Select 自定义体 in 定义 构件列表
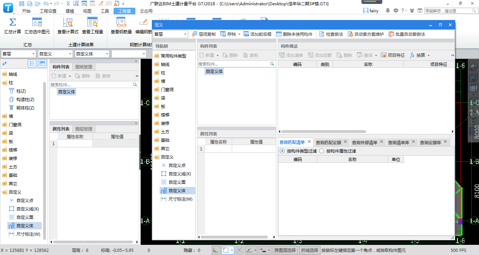479x255 pixels. pos(214,71)
